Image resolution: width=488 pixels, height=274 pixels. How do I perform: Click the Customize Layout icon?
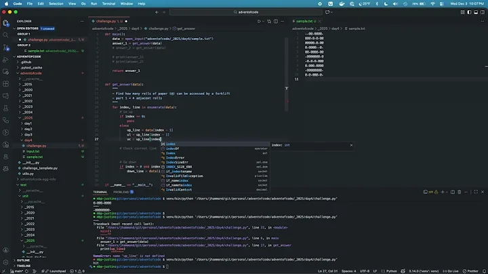pos(462,12)
